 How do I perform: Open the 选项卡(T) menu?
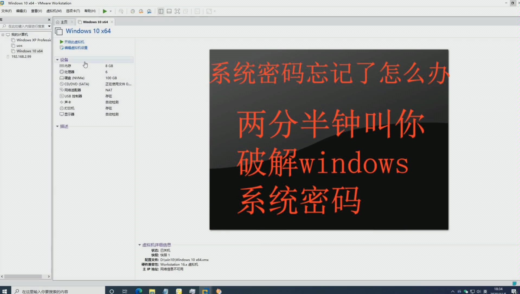coord(73,11)
